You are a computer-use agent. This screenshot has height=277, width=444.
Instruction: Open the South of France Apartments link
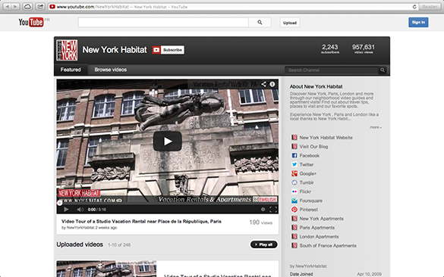coord(328,246)
